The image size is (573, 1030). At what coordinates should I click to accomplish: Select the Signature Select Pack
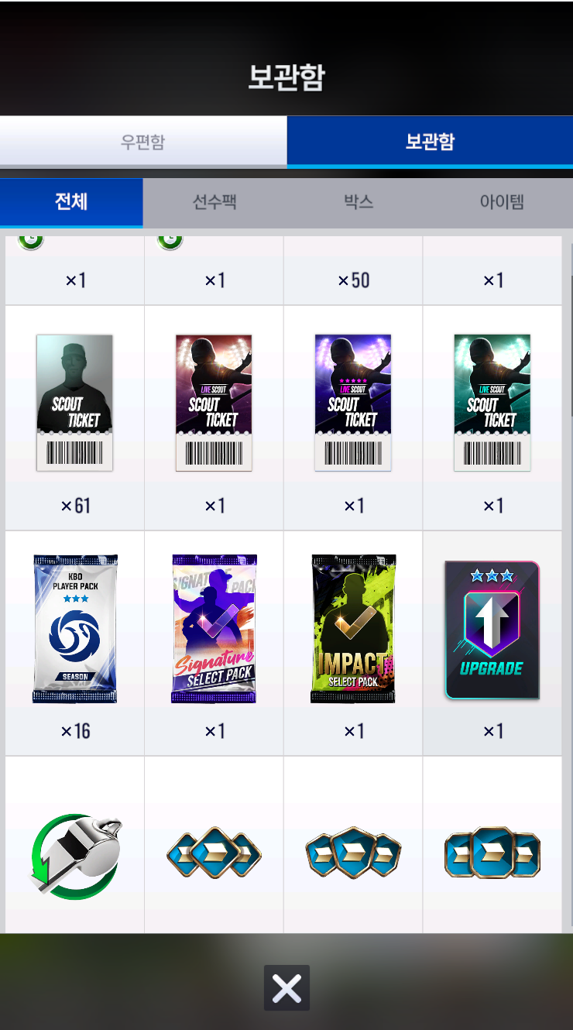pyautogui.click(x=214, y=628)
